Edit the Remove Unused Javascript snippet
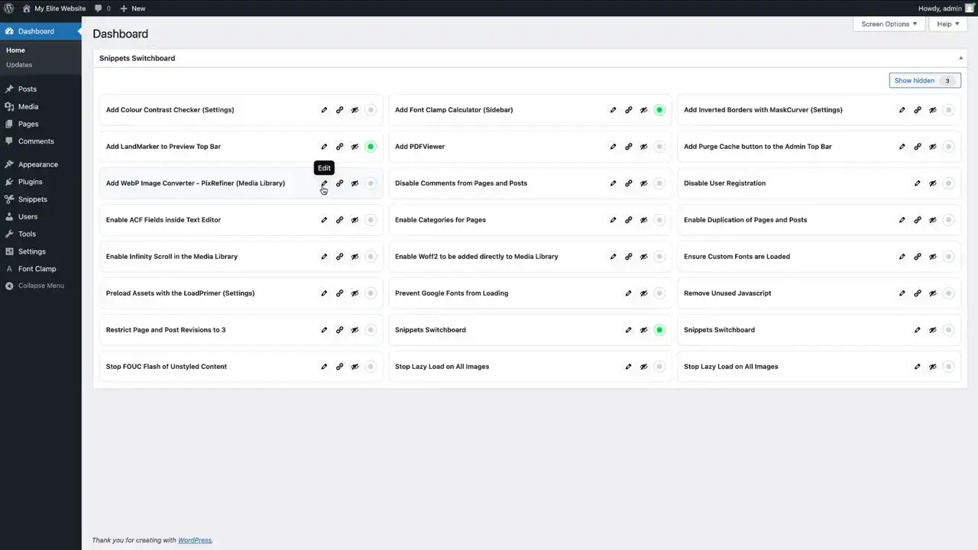 click(x=902, y=293)
